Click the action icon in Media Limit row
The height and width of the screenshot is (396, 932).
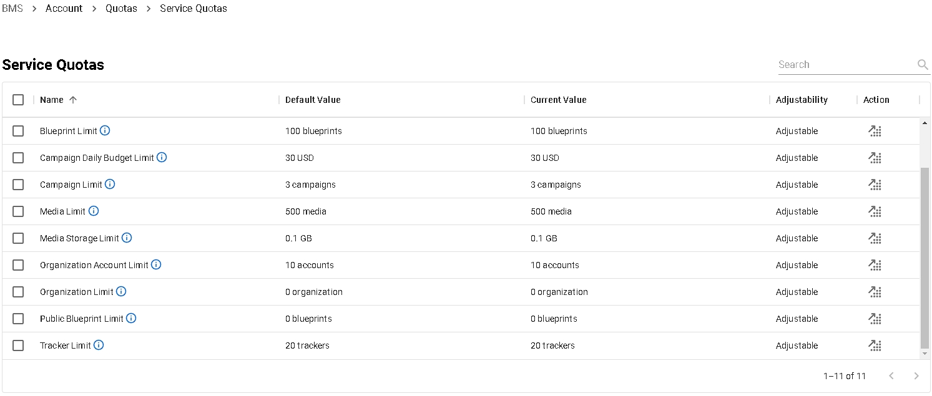click(875, 211)
